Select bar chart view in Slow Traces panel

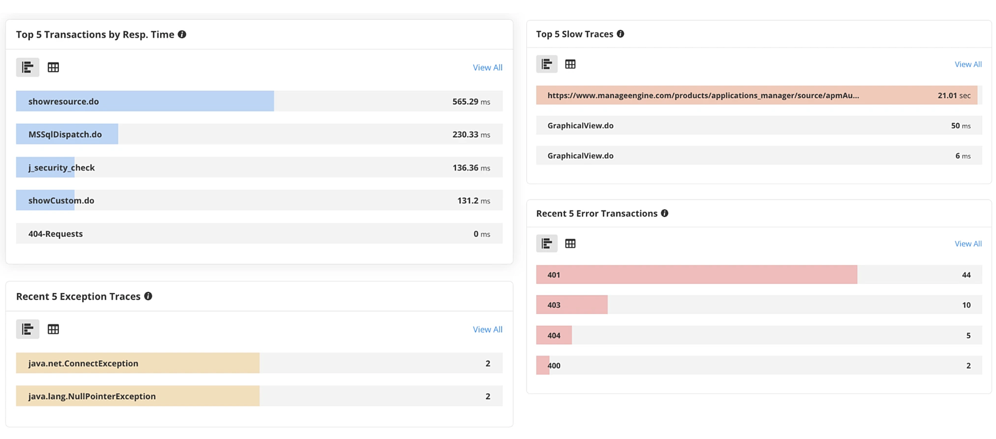coord(546,64)
